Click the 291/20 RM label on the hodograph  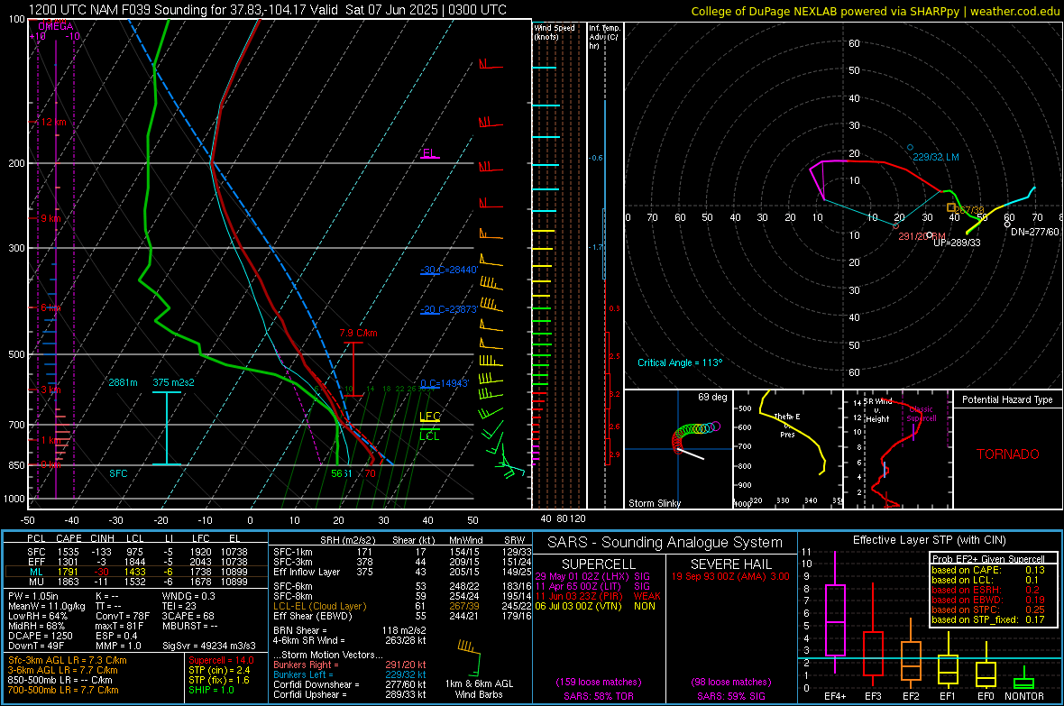[x=922, y=236]
